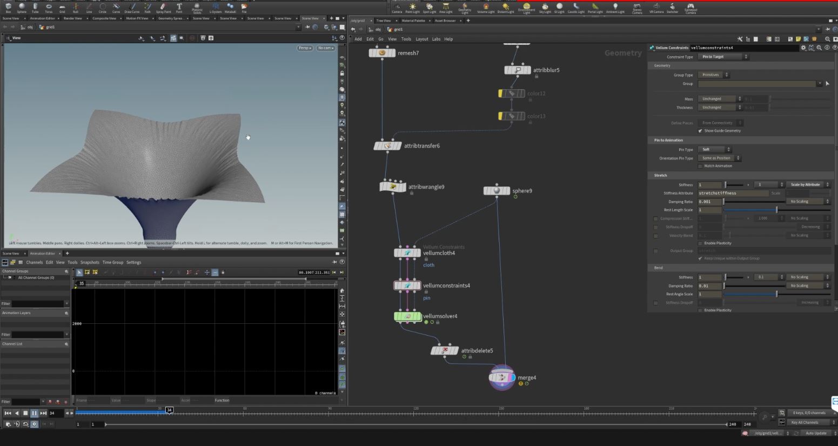Click the Rest Length Scale slider
Viewport: 838px width, 446px height.
point(776,210)
